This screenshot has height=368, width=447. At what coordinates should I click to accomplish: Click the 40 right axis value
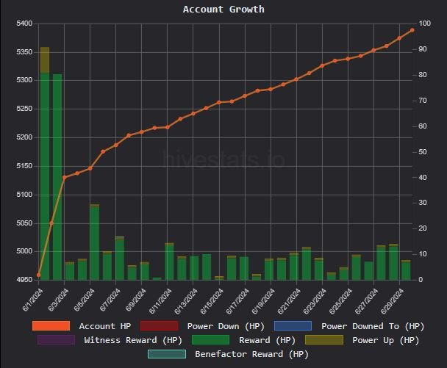coord(423,178)
